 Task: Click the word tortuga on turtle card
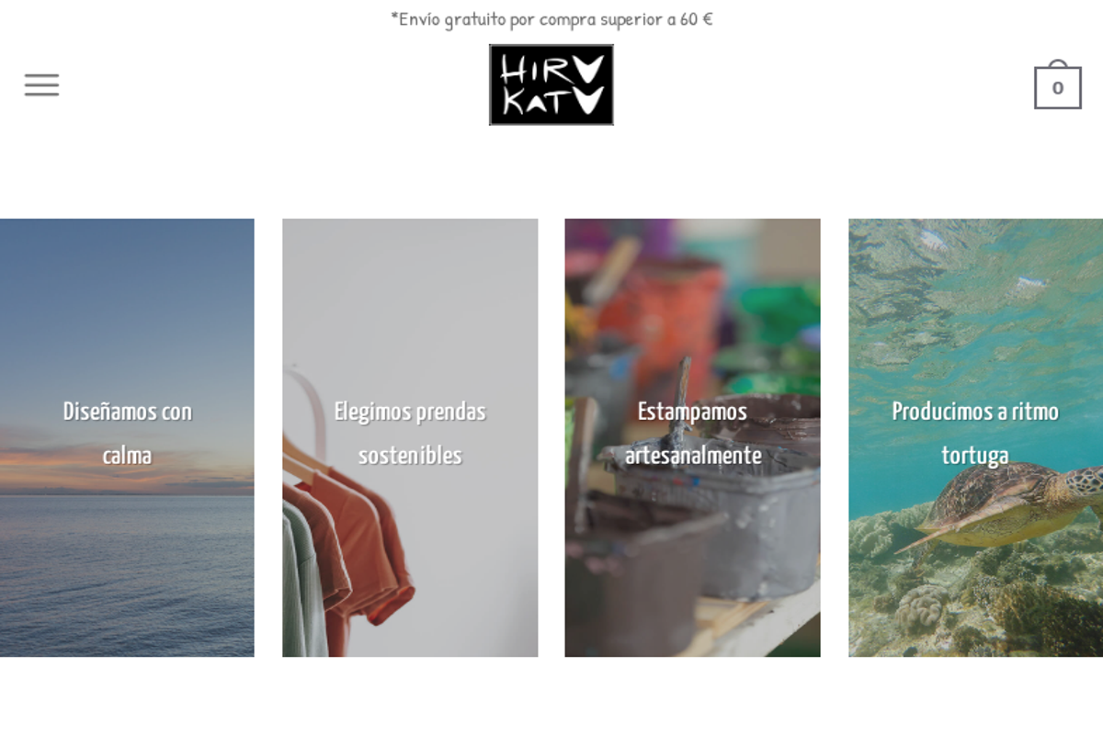pos(975,456)
